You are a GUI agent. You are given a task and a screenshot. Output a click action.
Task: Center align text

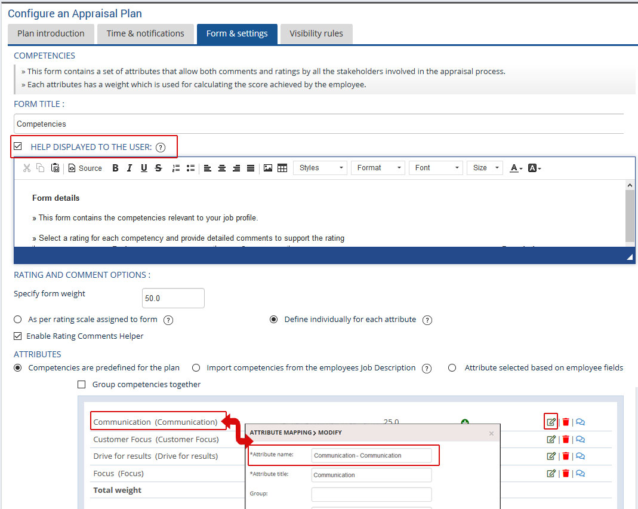point(222,168)
